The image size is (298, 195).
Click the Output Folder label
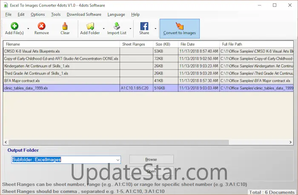pyautogui.click(x=23, y=150)
